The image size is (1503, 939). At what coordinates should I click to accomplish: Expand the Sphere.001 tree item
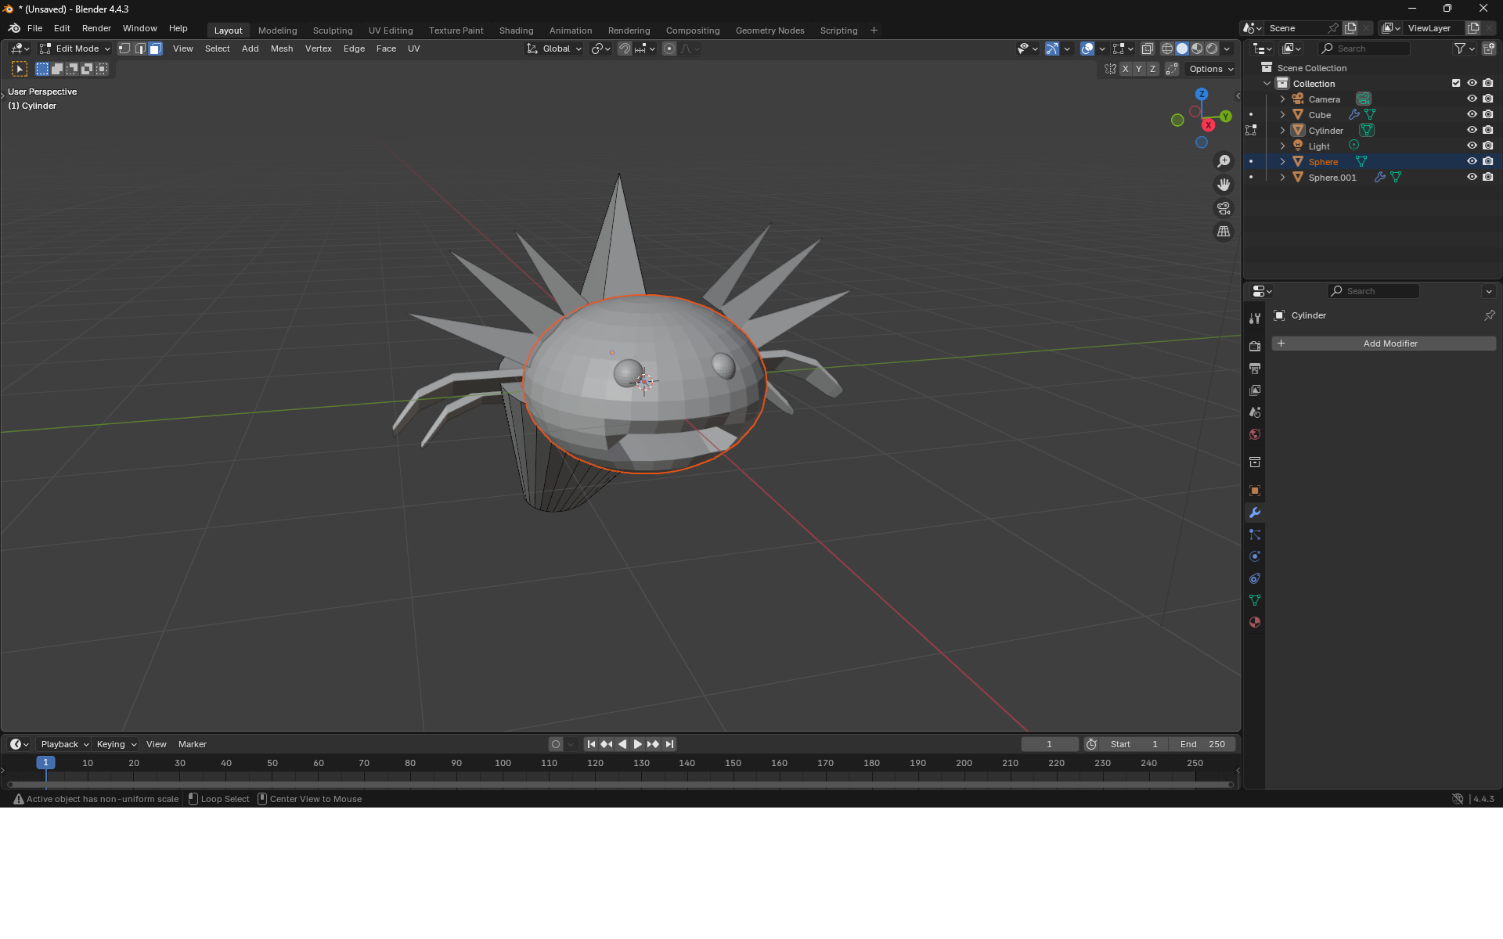(1282, 178)
